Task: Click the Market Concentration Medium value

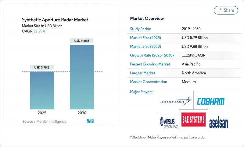Action: click(x=188, y=82)
